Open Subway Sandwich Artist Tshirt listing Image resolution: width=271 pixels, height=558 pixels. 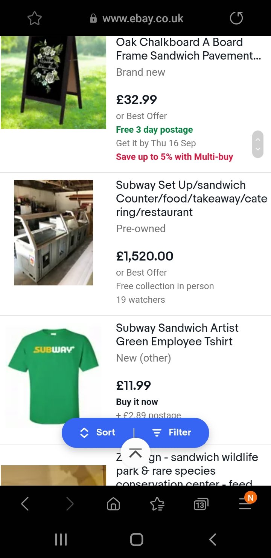pos(177,335)
